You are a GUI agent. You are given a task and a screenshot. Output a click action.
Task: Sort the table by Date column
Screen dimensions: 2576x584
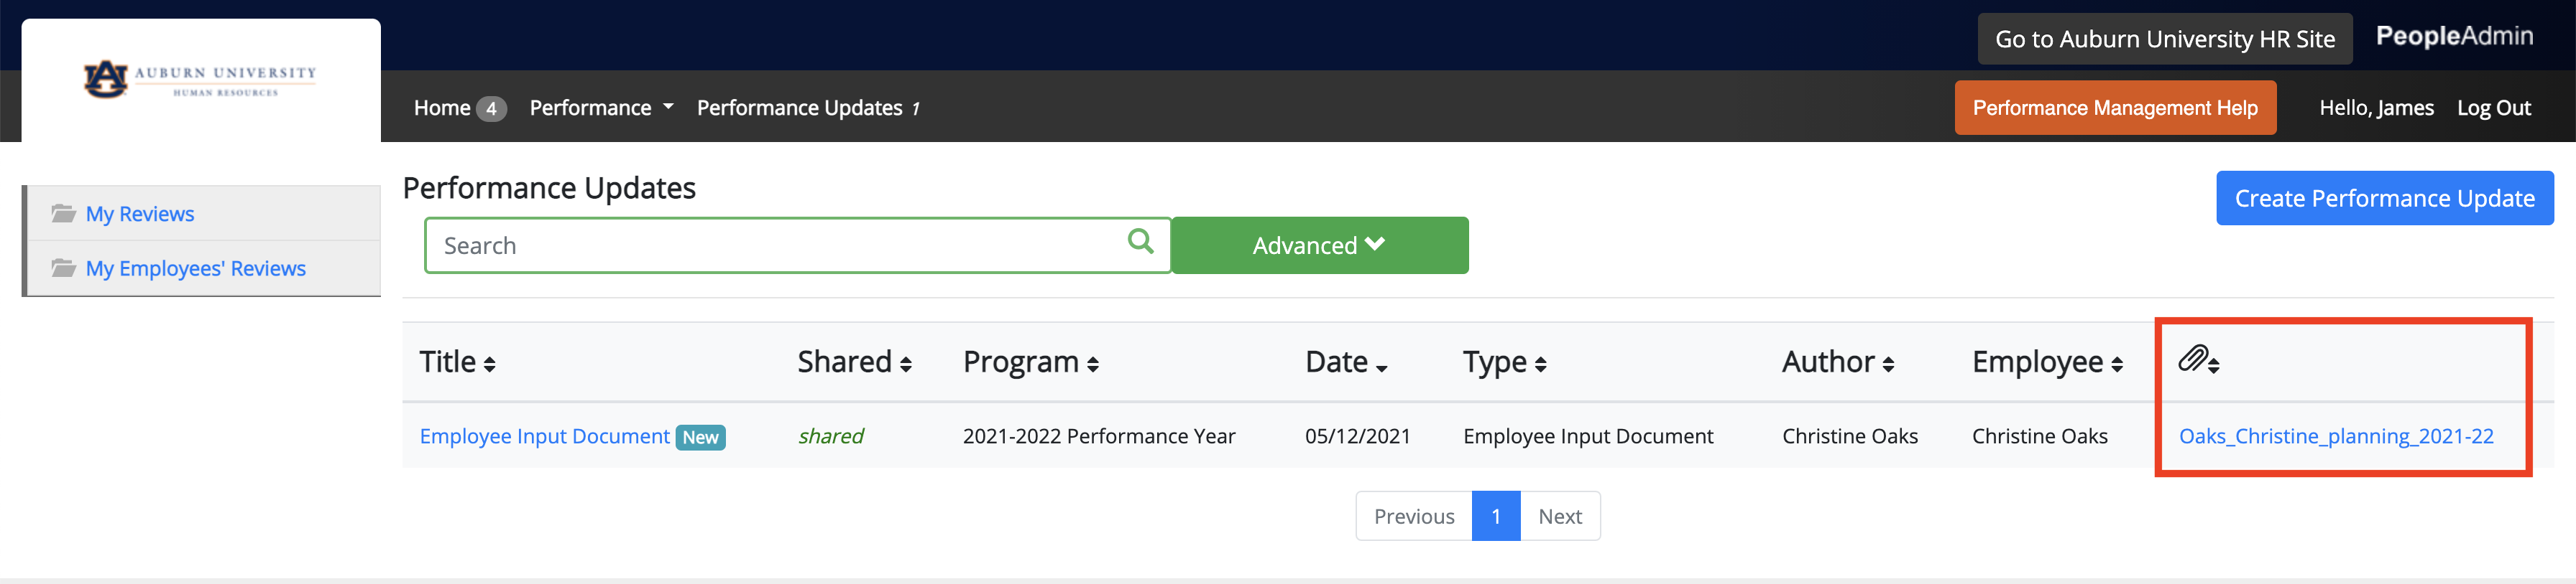(x=1345, y=362)
